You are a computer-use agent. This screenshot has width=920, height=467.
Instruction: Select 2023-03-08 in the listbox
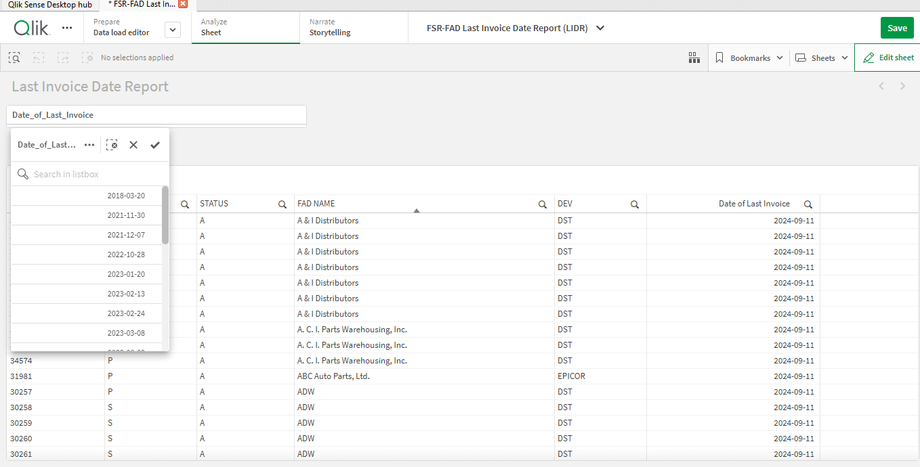point(87,333)
